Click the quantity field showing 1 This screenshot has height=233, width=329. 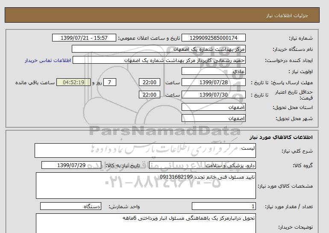click(223, 206)
